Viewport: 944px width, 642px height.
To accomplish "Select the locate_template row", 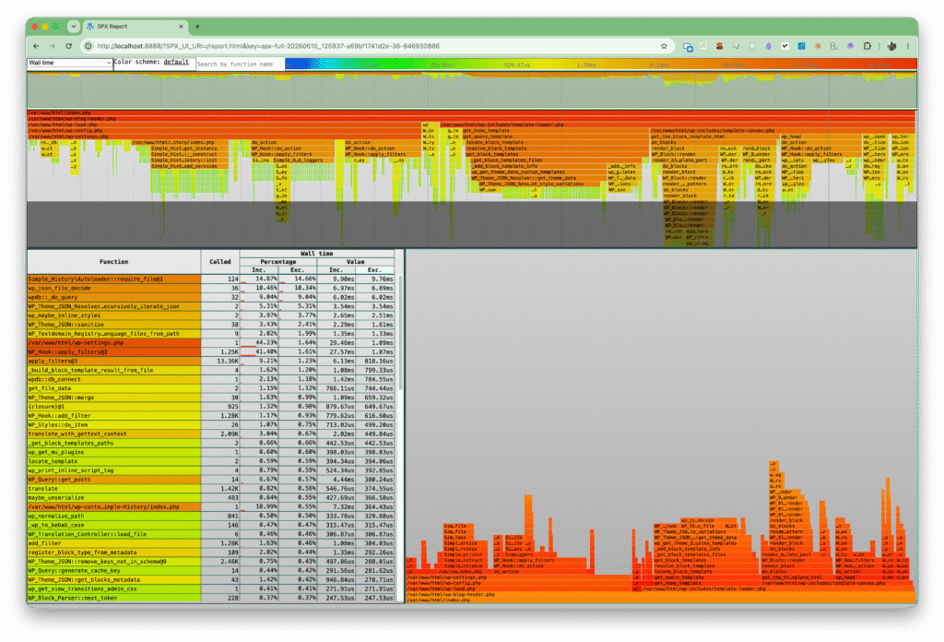I will point(211,461).
